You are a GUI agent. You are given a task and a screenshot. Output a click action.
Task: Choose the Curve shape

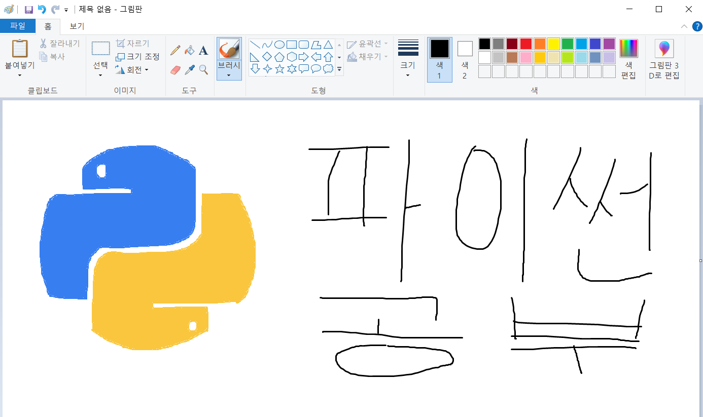[267, 45]
